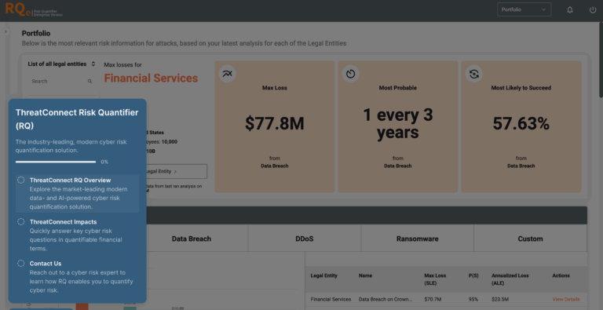The width and height of the screenshot is (603, 310).
Task: Open the notifications bell
Action: (570, 10)
